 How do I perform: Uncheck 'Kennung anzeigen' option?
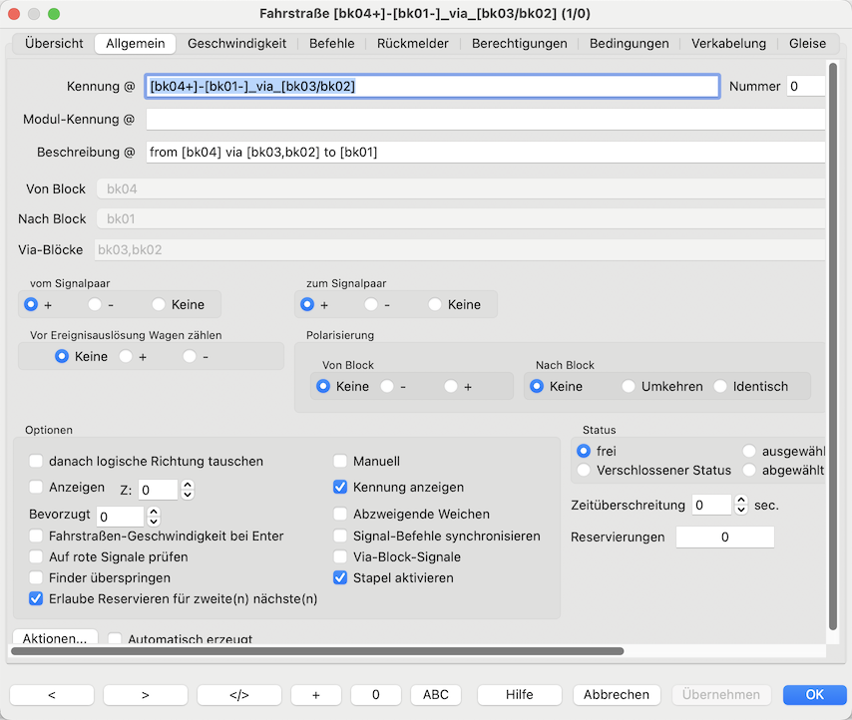pos(341,488)
